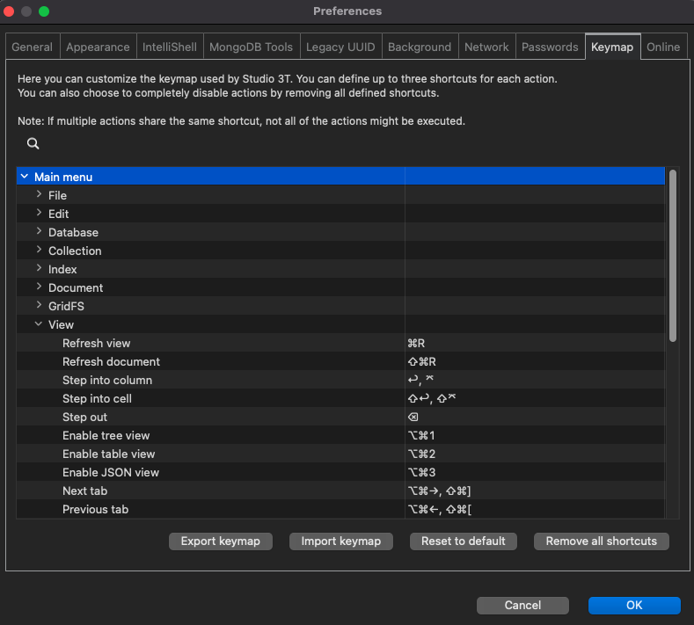Collapse the View group
The width and height of the screenshot is (694, 625).
[39, 324]
